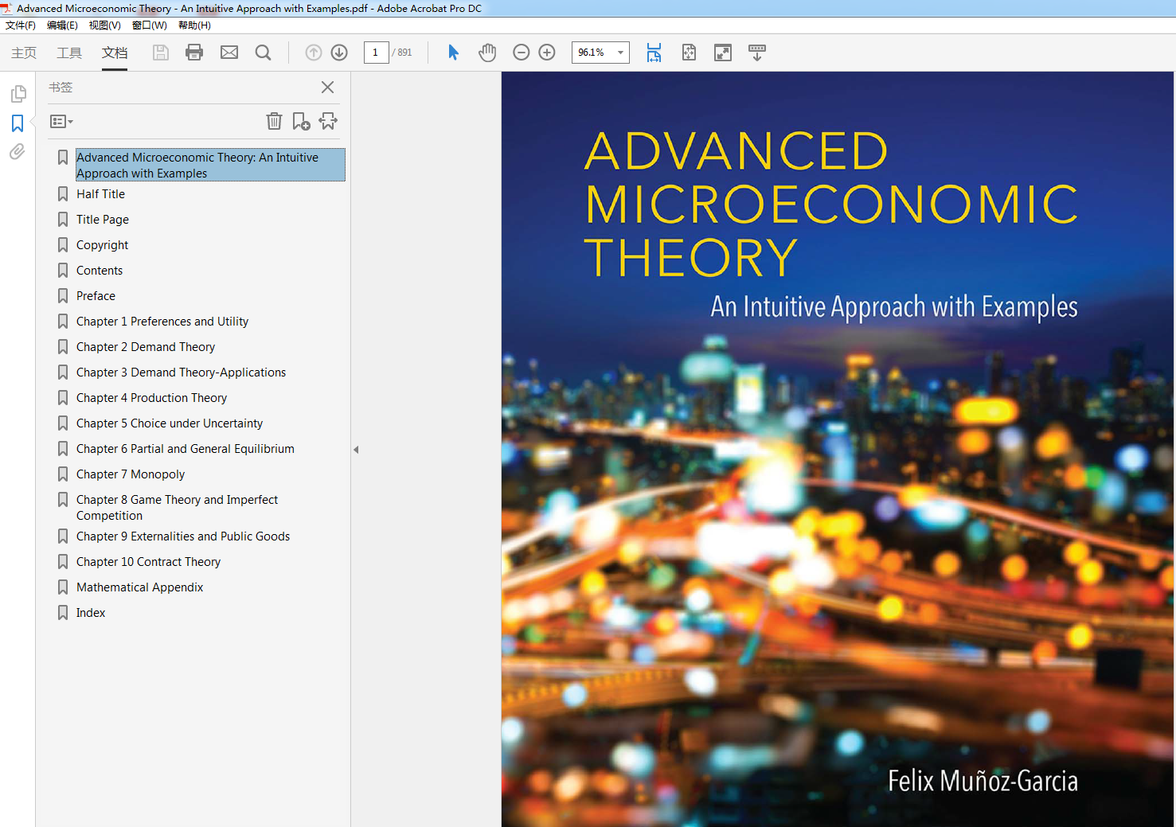Image resolution: width=1176 pixels, height=827 pixels.
Task: Open the attachments paperclip panel
Action: tap(18, 151)
